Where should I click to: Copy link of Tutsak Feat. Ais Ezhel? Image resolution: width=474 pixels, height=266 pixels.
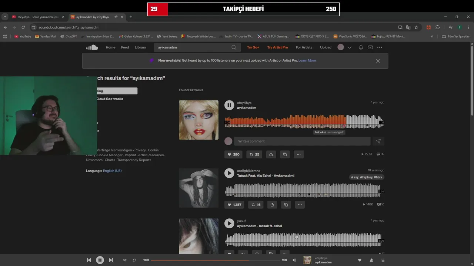pyautogui.click(x=286, y=205)
